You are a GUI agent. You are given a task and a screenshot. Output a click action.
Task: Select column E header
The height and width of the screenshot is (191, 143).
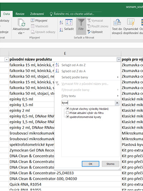(65, 53)
